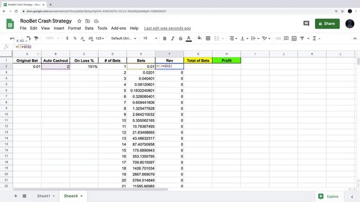Format as currency with dollar icon
Screen dimensions: 360x202
pyautogui.click(x=67, y=38)
